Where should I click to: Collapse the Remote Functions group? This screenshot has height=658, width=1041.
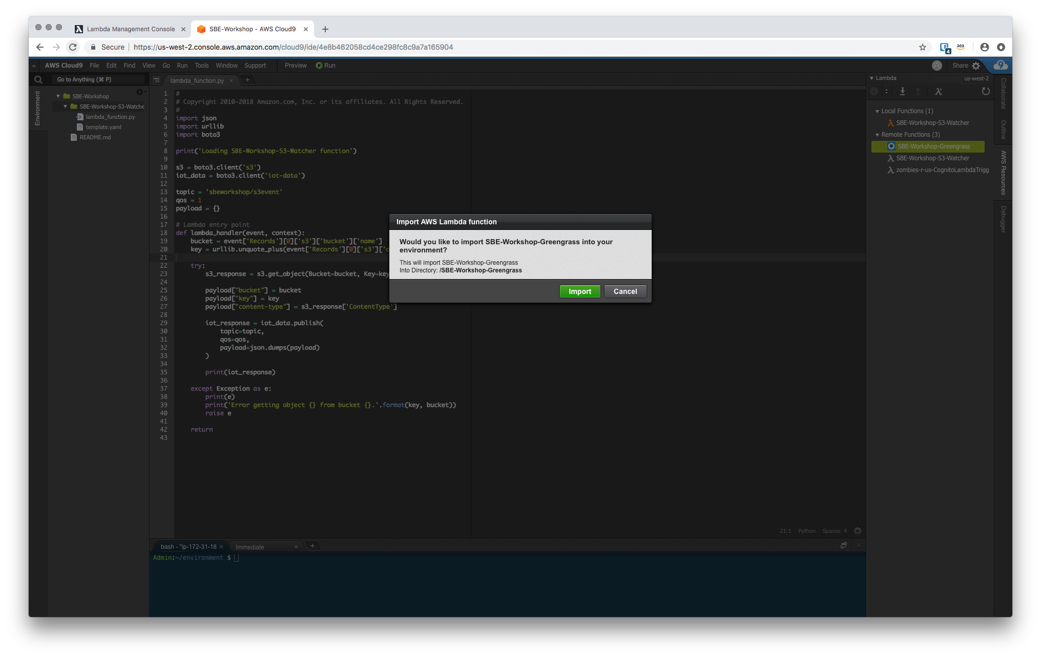(x=877, y=135)
